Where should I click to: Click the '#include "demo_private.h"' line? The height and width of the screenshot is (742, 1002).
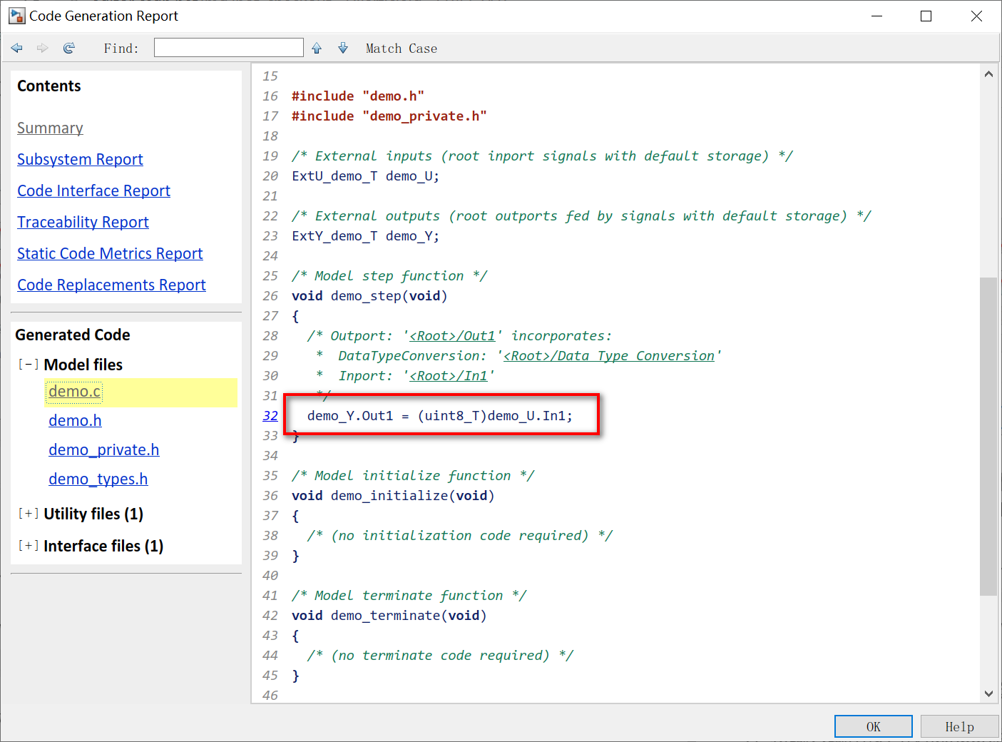click(389, 116)
